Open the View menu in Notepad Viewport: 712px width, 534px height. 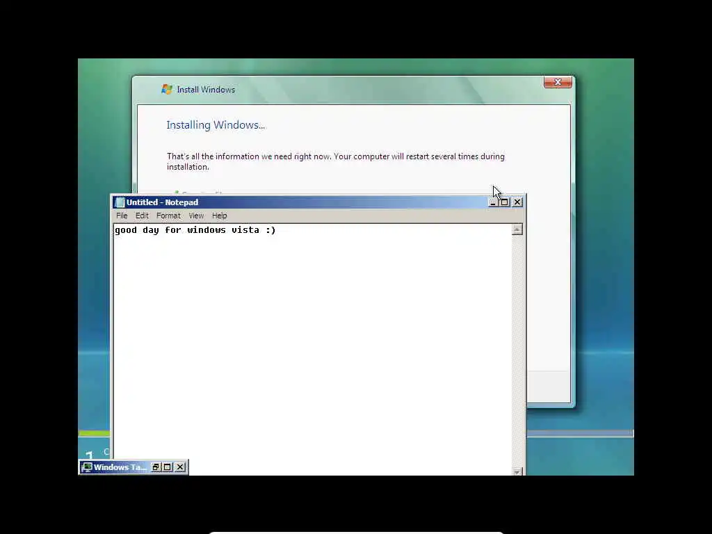[196, 216]
